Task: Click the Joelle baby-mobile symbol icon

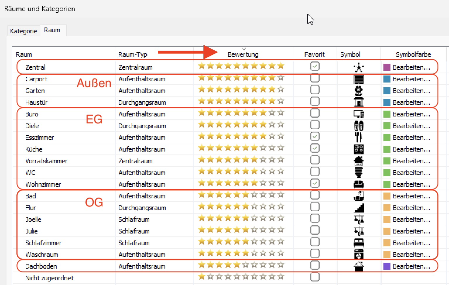Action: click(x=359, y=219)
